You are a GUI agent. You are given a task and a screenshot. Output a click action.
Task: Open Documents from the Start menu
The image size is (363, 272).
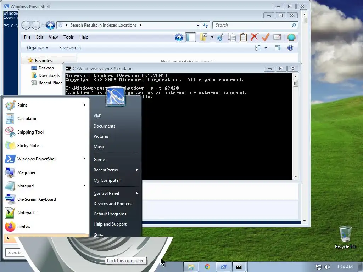tap(104, 126)
